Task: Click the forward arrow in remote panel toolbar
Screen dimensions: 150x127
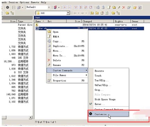Action: [82, 13]
